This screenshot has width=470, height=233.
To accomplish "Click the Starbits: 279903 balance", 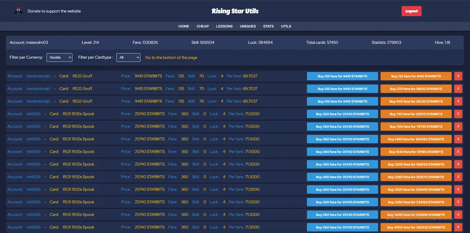I will [x=386, y=43].
